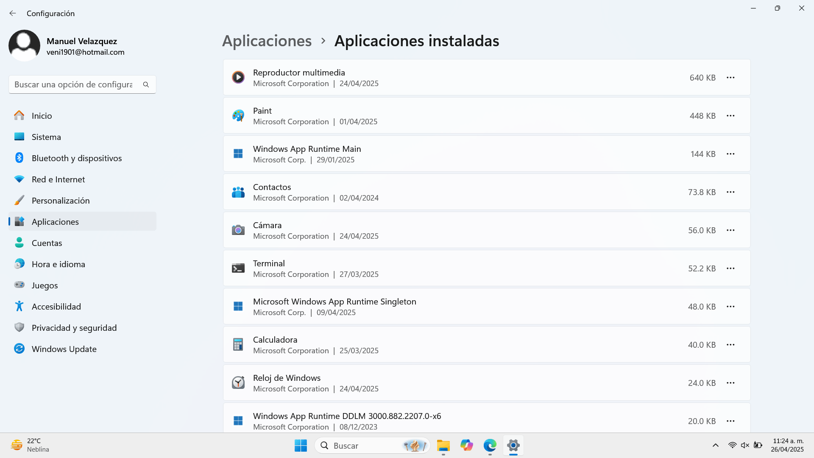Click the Reproductor multimedia app icon
Image resolution: width=814 pixels, height=458 pixels.
238,77
